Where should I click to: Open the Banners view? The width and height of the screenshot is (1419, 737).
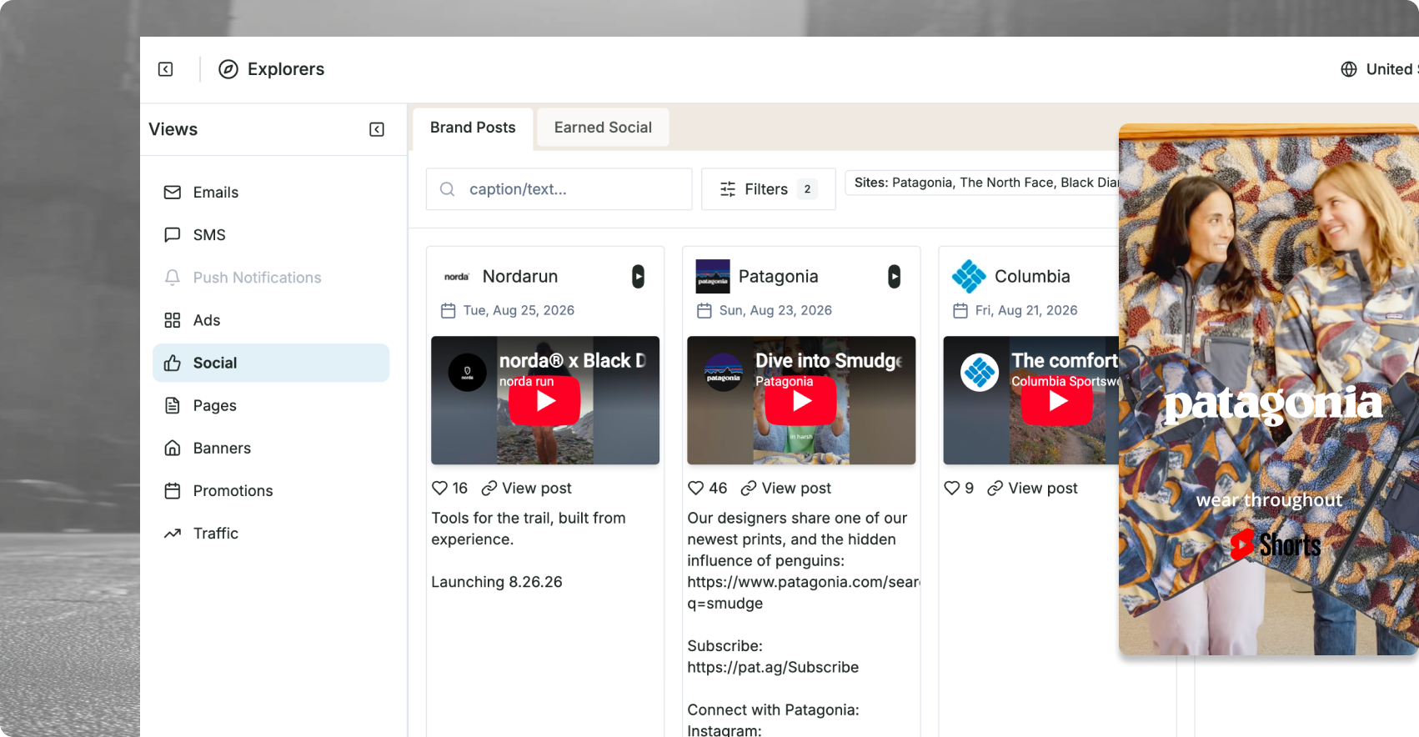pos(271,448)
